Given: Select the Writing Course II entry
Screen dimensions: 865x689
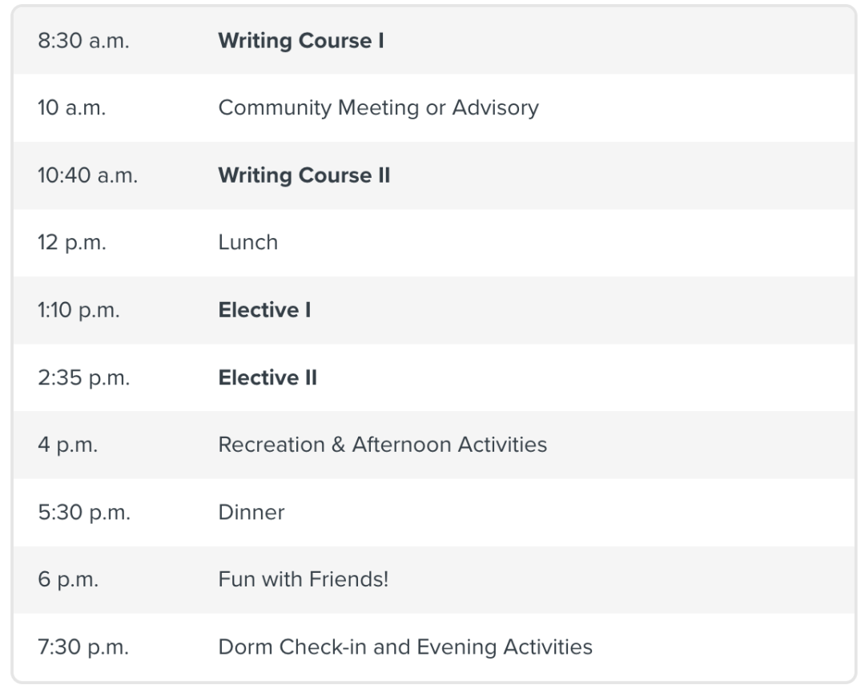Looking at the screenshot, I should click(304, 175).
